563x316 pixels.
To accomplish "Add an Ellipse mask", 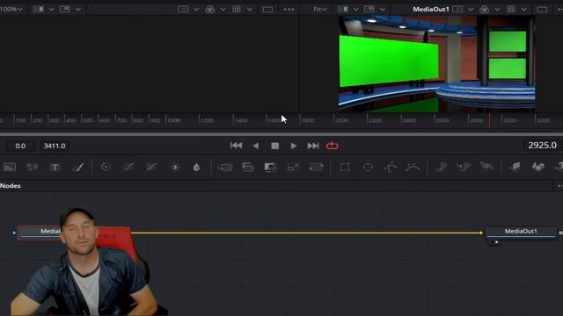I will pyautogui.click(x=368, y=167).
